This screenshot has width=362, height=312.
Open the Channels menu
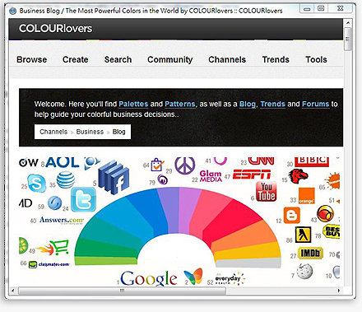point(227,59)
